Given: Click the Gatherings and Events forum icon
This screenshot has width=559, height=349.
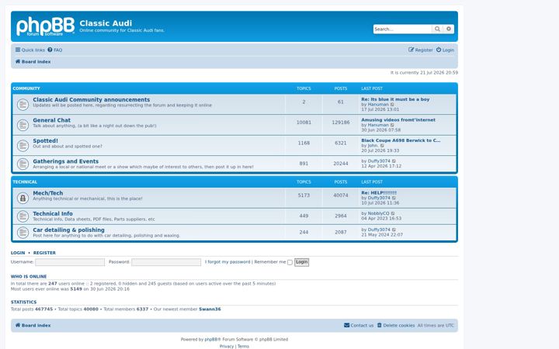Looking at the screenshot, I should [23, 164].
